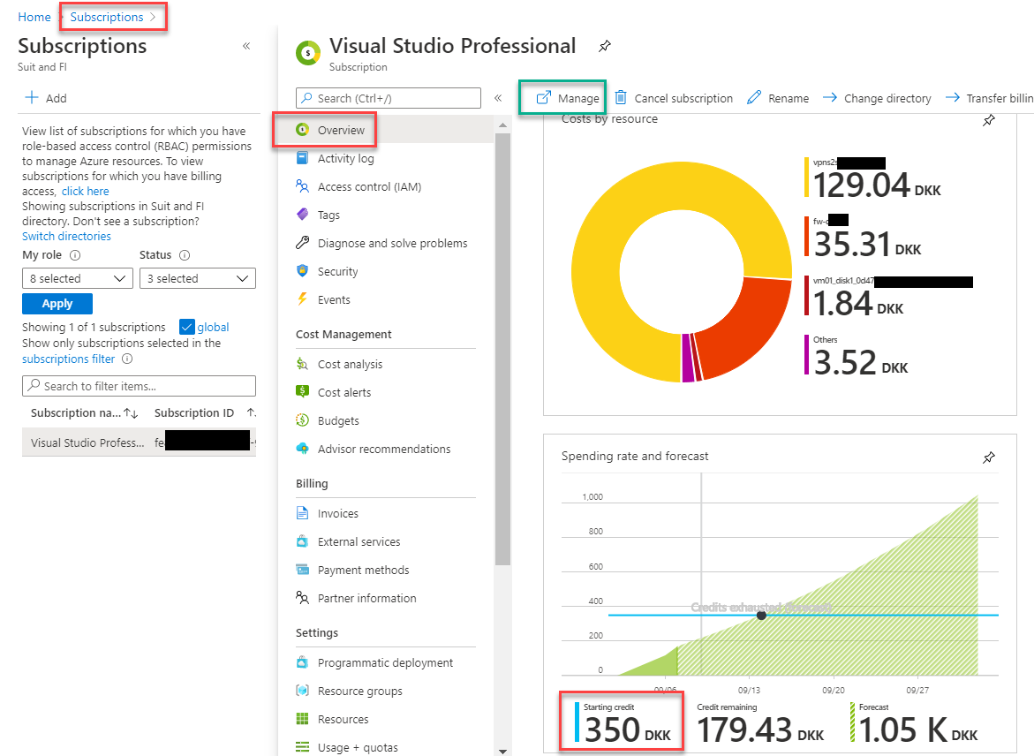Collapse the Subscriptions panel
This screenshot has width=1034, height=756.
(246, 45)
